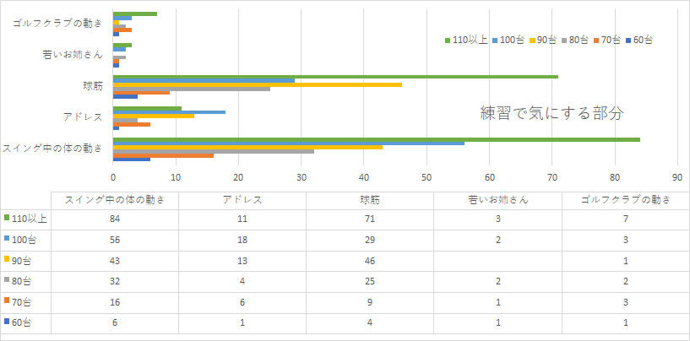Click the cell with value 18
Screen dimensions: 690x341
pyautogui.click(x=242, y=241)
